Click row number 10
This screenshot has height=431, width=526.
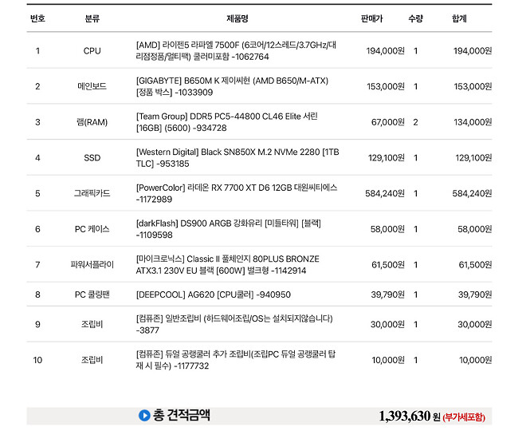pyautogui.click(x=37, y=360)
